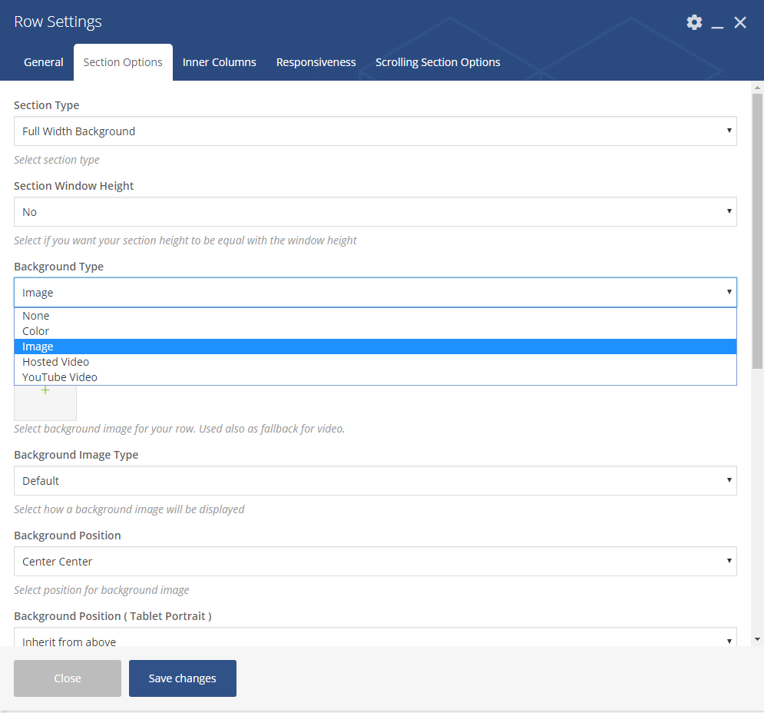Close the Row Settings dialog via X
Viewport: 764px width, 713px height.
point(740,22)
